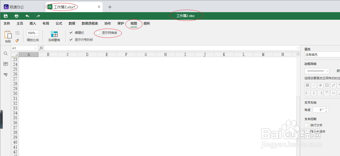Open the 组件 tab
This screenshot has height=156, width=340.
(147, 24)
